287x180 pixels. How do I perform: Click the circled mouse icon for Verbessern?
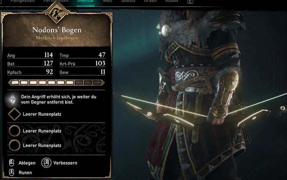46,163
